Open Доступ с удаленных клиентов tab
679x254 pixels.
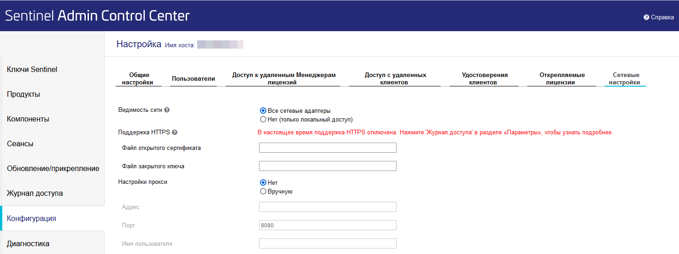click(395, 78)
